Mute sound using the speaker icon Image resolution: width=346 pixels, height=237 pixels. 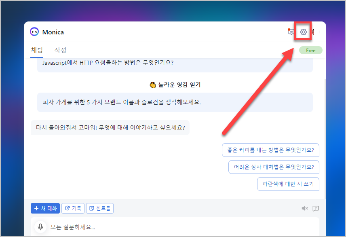coord(305,208)
